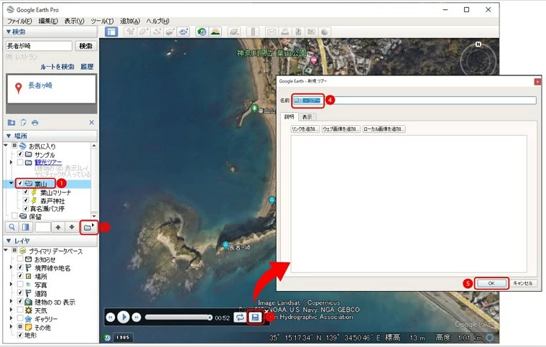Image resolution: width=546 pixels, height=347 pixels.
Task: Click OK in the new tour dialog
Action: click(x=491, y=283)
